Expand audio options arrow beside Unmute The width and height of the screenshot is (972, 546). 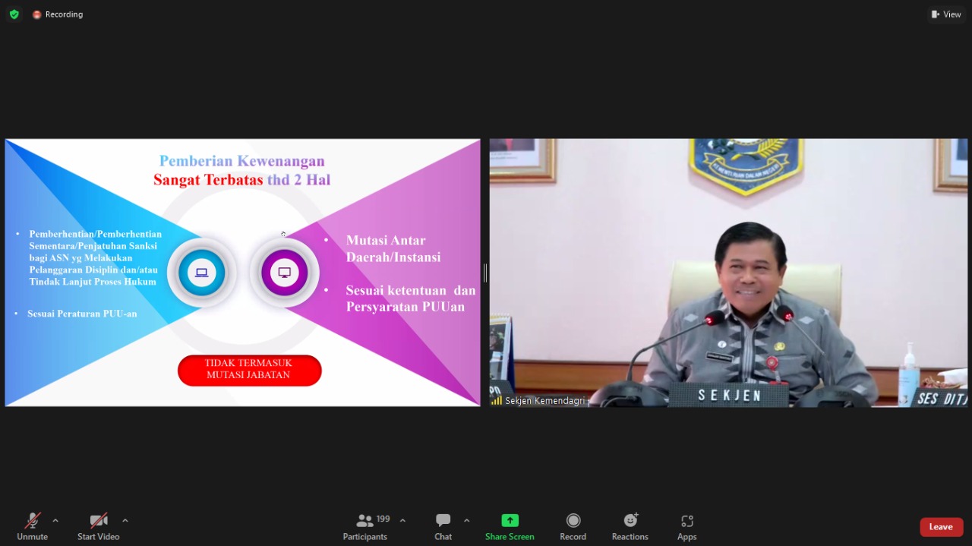(55, 521)
